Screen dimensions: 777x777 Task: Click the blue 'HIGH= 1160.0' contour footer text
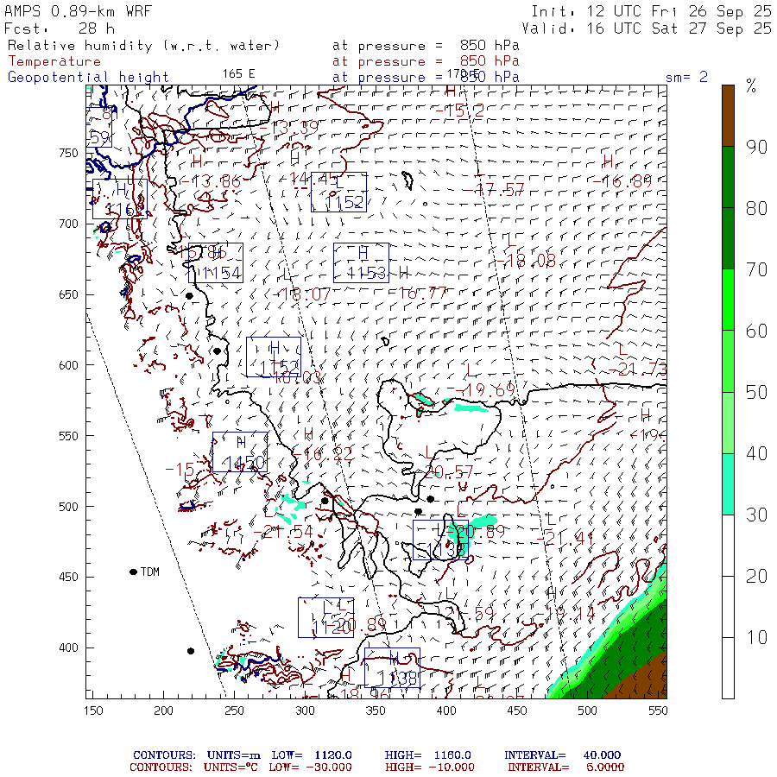[x=427, y=755]
